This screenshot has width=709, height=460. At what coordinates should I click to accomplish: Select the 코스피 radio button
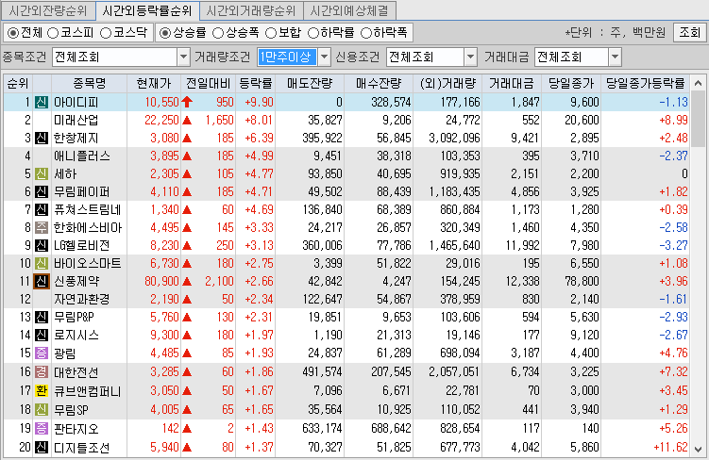[x=53, y=33]
